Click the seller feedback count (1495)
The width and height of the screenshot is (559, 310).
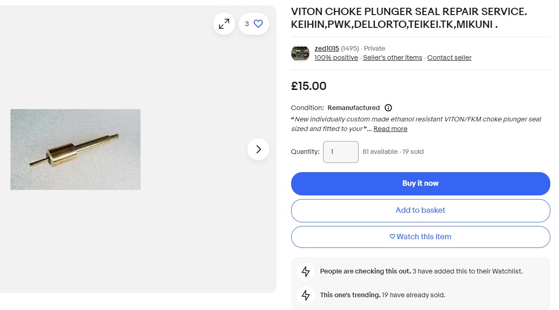click(x=350, y=48)
